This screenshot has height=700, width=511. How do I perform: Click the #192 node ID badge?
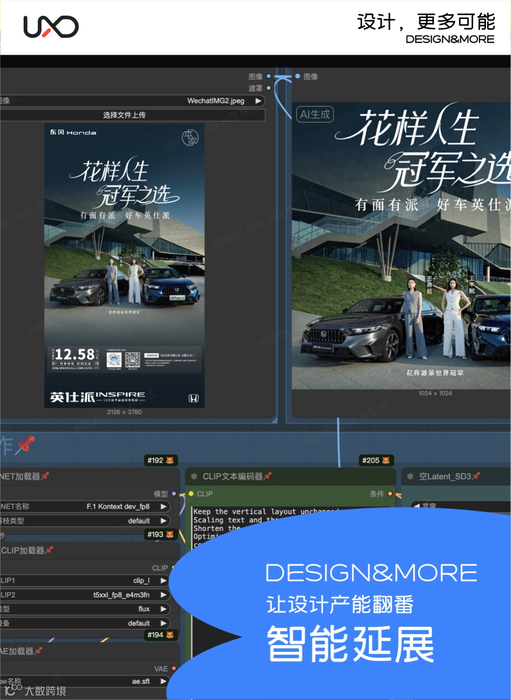pyautogui.click(x=160, y=460)
